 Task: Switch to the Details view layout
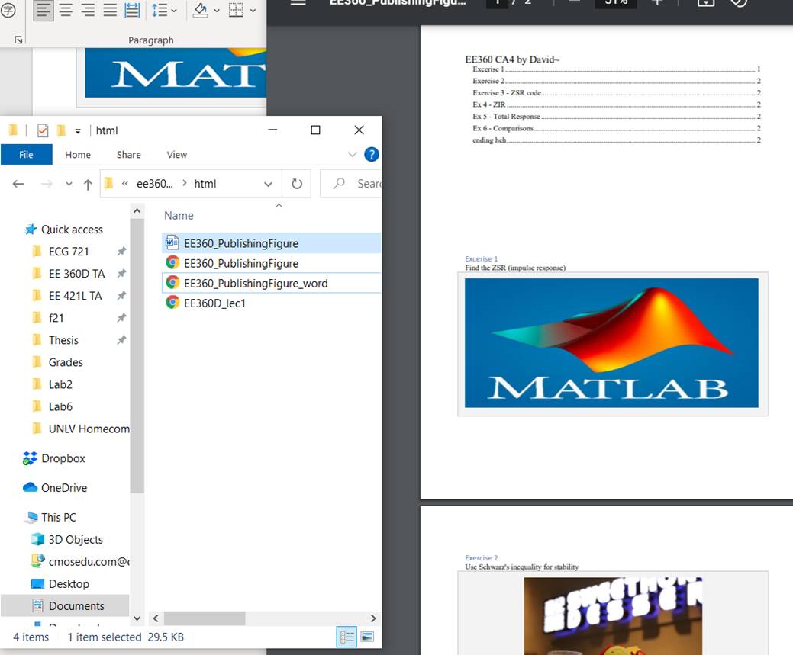pyautogui.click(x=347, y=637)
